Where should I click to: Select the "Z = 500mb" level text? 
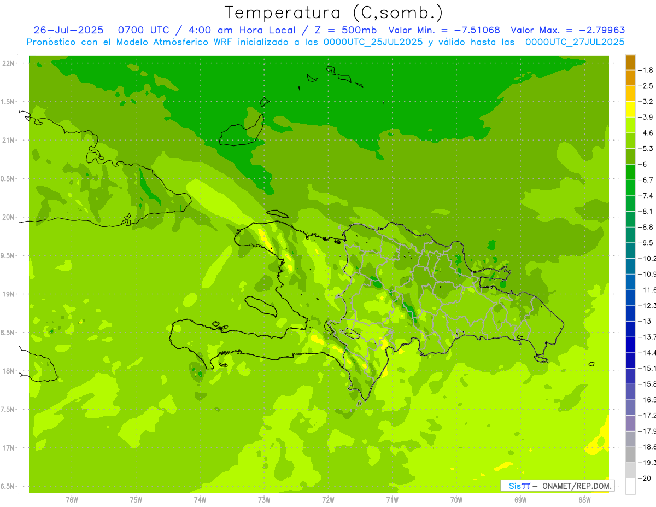point(343,30)
